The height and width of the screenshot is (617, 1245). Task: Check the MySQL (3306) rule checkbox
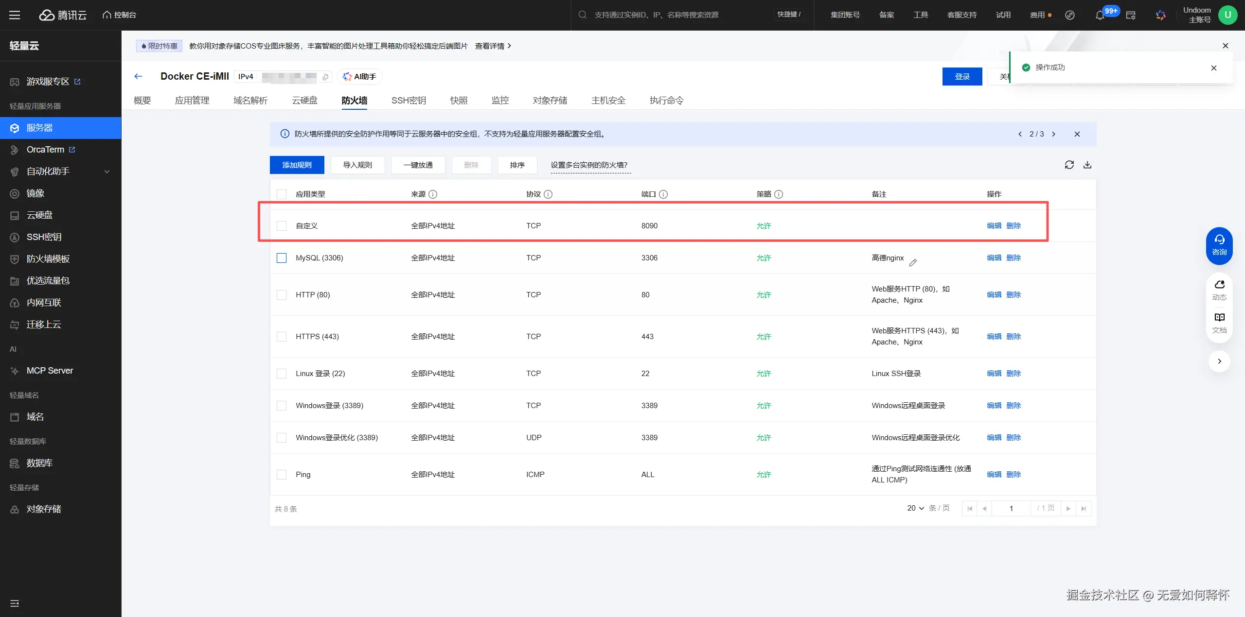(x=282, y=258)
